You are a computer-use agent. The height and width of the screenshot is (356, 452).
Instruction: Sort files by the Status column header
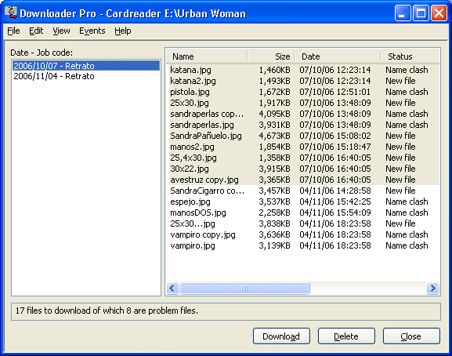tap(410, 56)
